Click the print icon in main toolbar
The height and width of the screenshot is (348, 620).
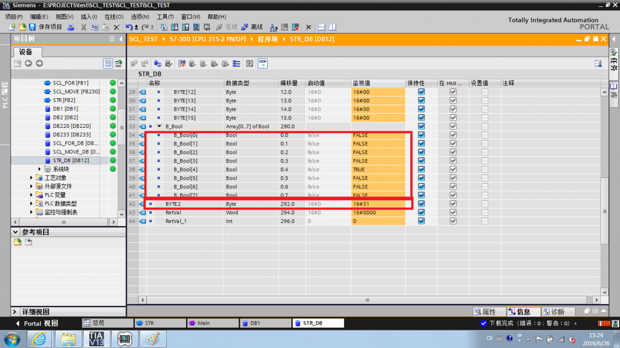(x=71, y=27)
